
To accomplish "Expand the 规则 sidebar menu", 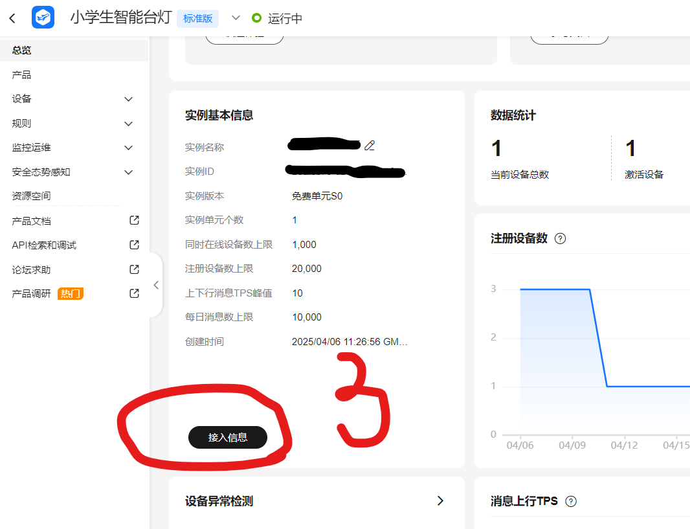I will 128,123.
